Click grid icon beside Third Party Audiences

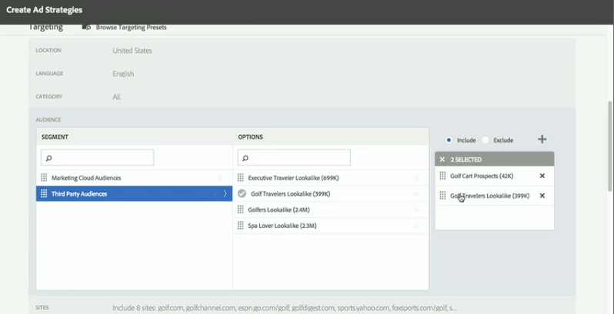(x=44, y=193)
